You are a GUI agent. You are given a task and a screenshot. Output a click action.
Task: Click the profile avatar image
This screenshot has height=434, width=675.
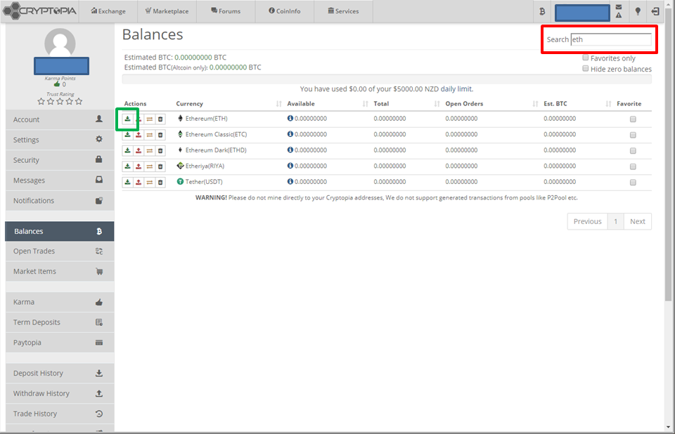coord(60,42)
